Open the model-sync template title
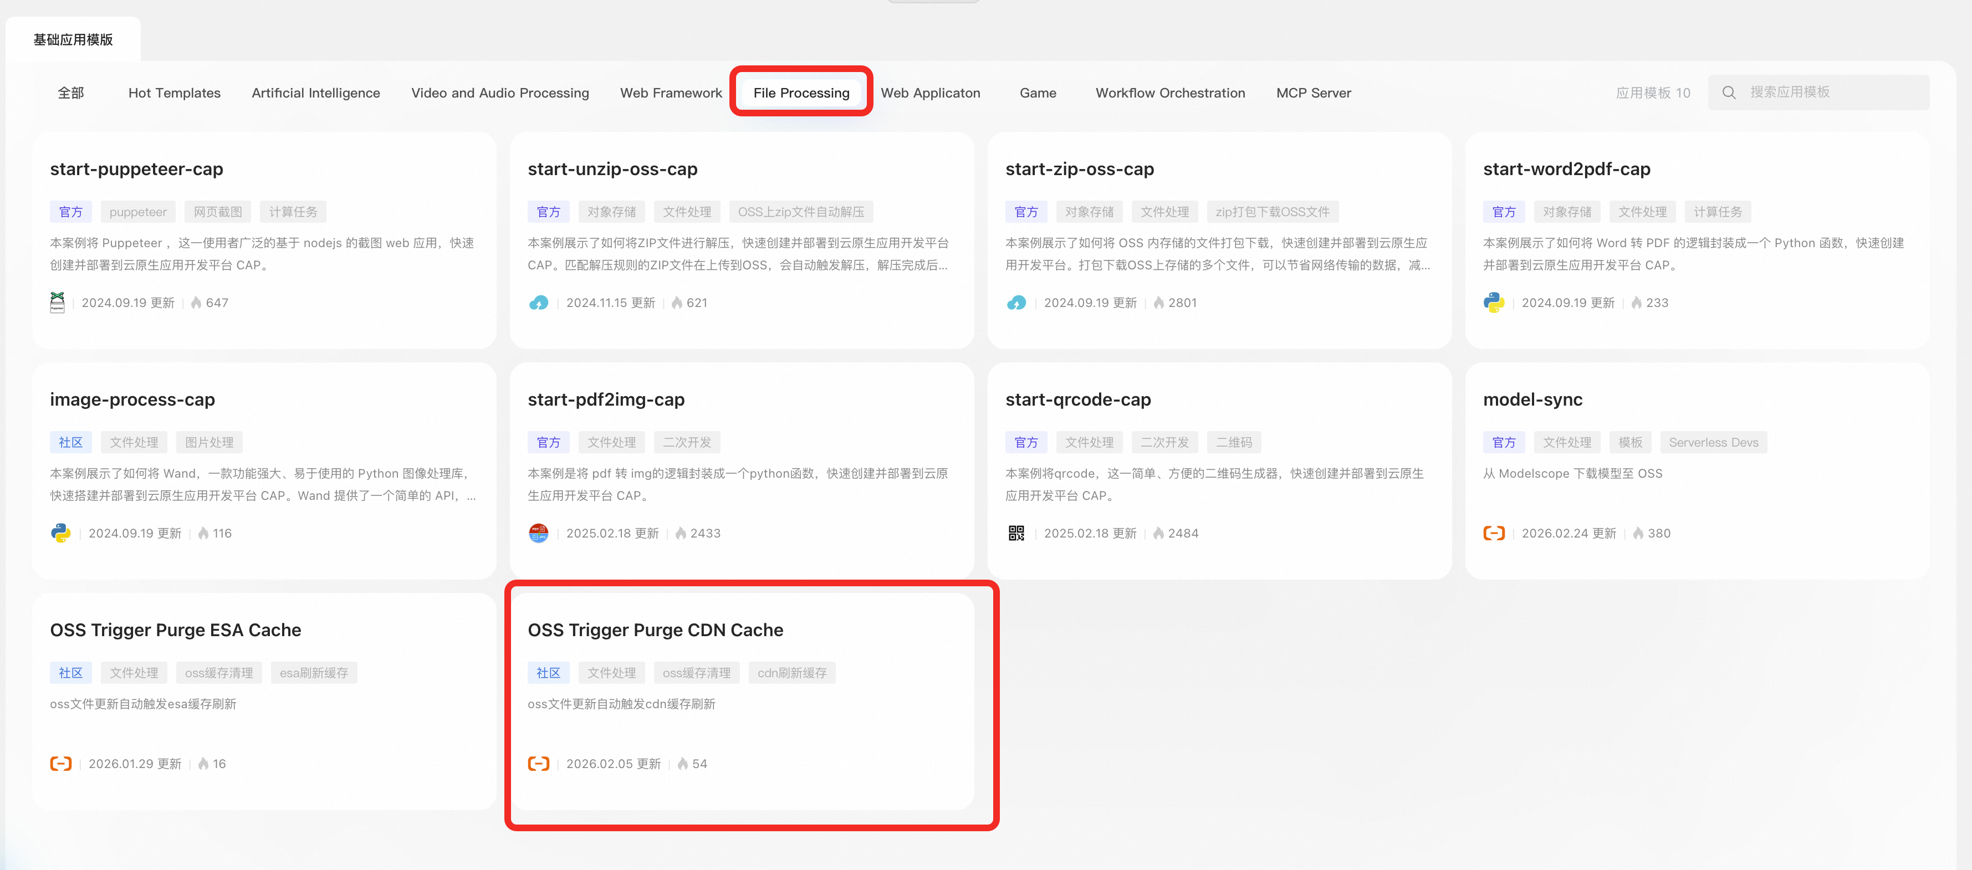1972x870 pixels. (x=1532, y=400)
